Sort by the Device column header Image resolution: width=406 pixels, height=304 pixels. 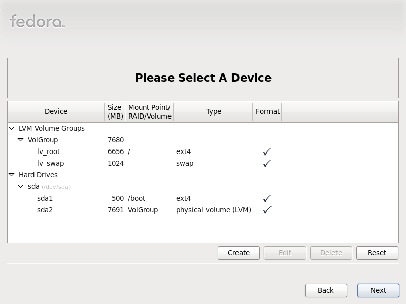[x=56, y=111]
